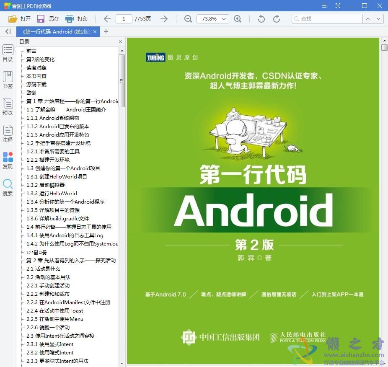Open the dropdown beside the 查找 search box
The image size is (388, 367).
378,18
